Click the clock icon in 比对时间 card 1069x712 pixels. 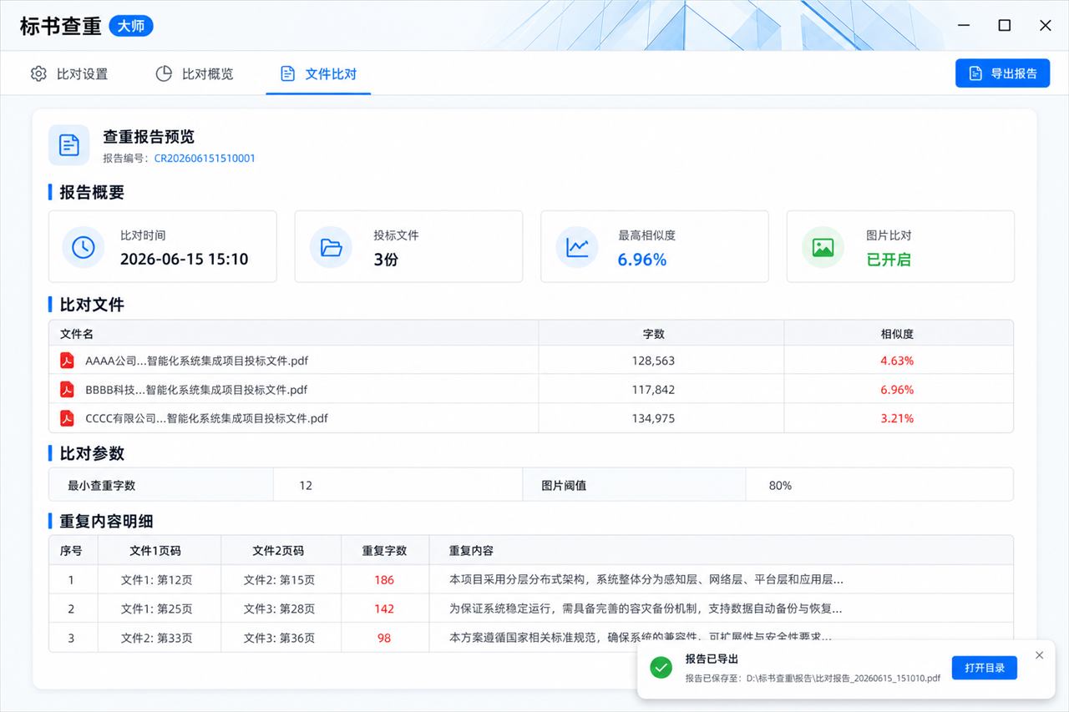84,247
